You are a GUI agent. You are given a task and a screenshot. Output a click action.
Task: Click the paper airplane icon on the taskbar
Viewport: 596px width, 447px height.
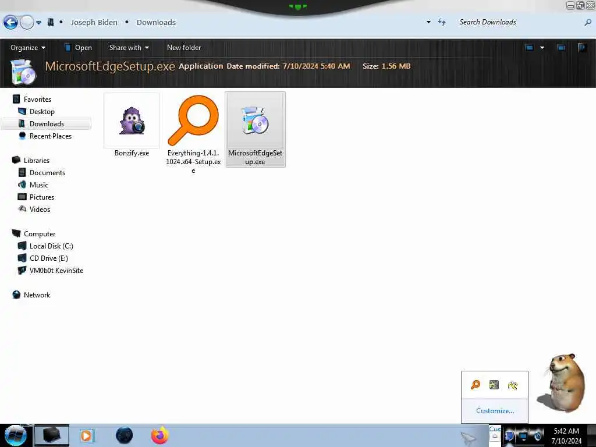(470, 438)
